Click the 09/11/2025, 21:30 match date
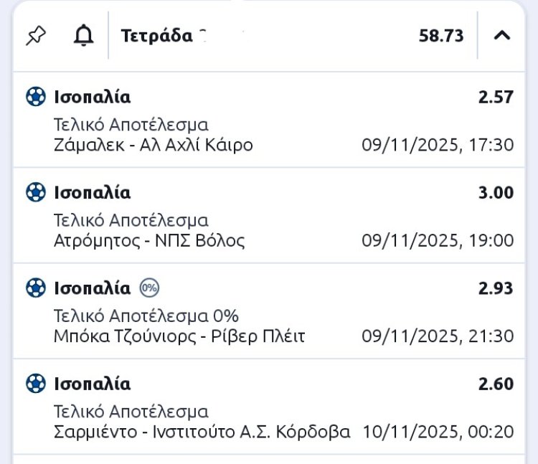Image resolution: width=538 pixels, height=464 pixels. point(438,336)
